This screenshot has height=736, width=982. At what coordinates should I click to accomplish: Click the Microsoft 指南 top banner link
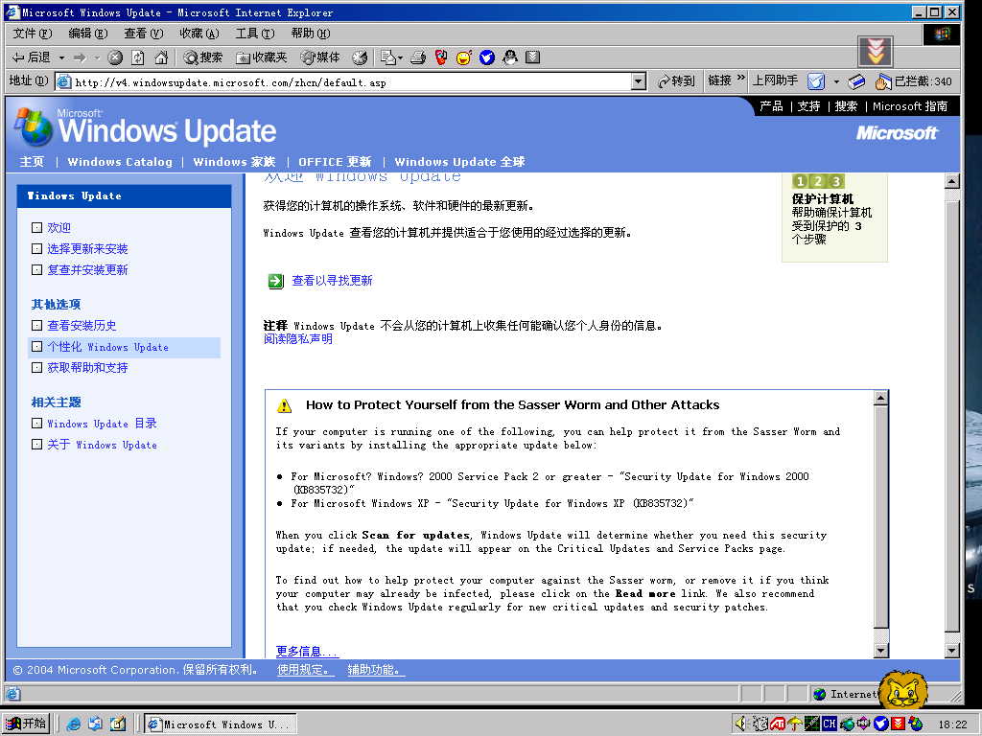pos(911,106)
